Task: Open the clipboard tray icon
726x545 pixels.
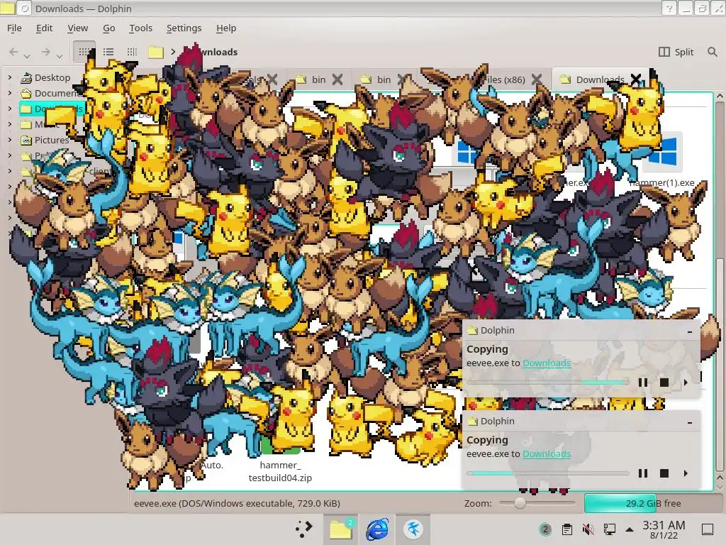Action: 566,529
